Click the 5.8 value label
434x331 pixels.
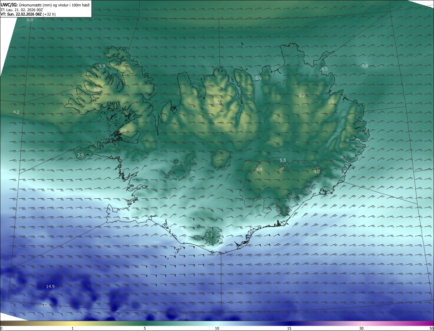tap(283, 160)
